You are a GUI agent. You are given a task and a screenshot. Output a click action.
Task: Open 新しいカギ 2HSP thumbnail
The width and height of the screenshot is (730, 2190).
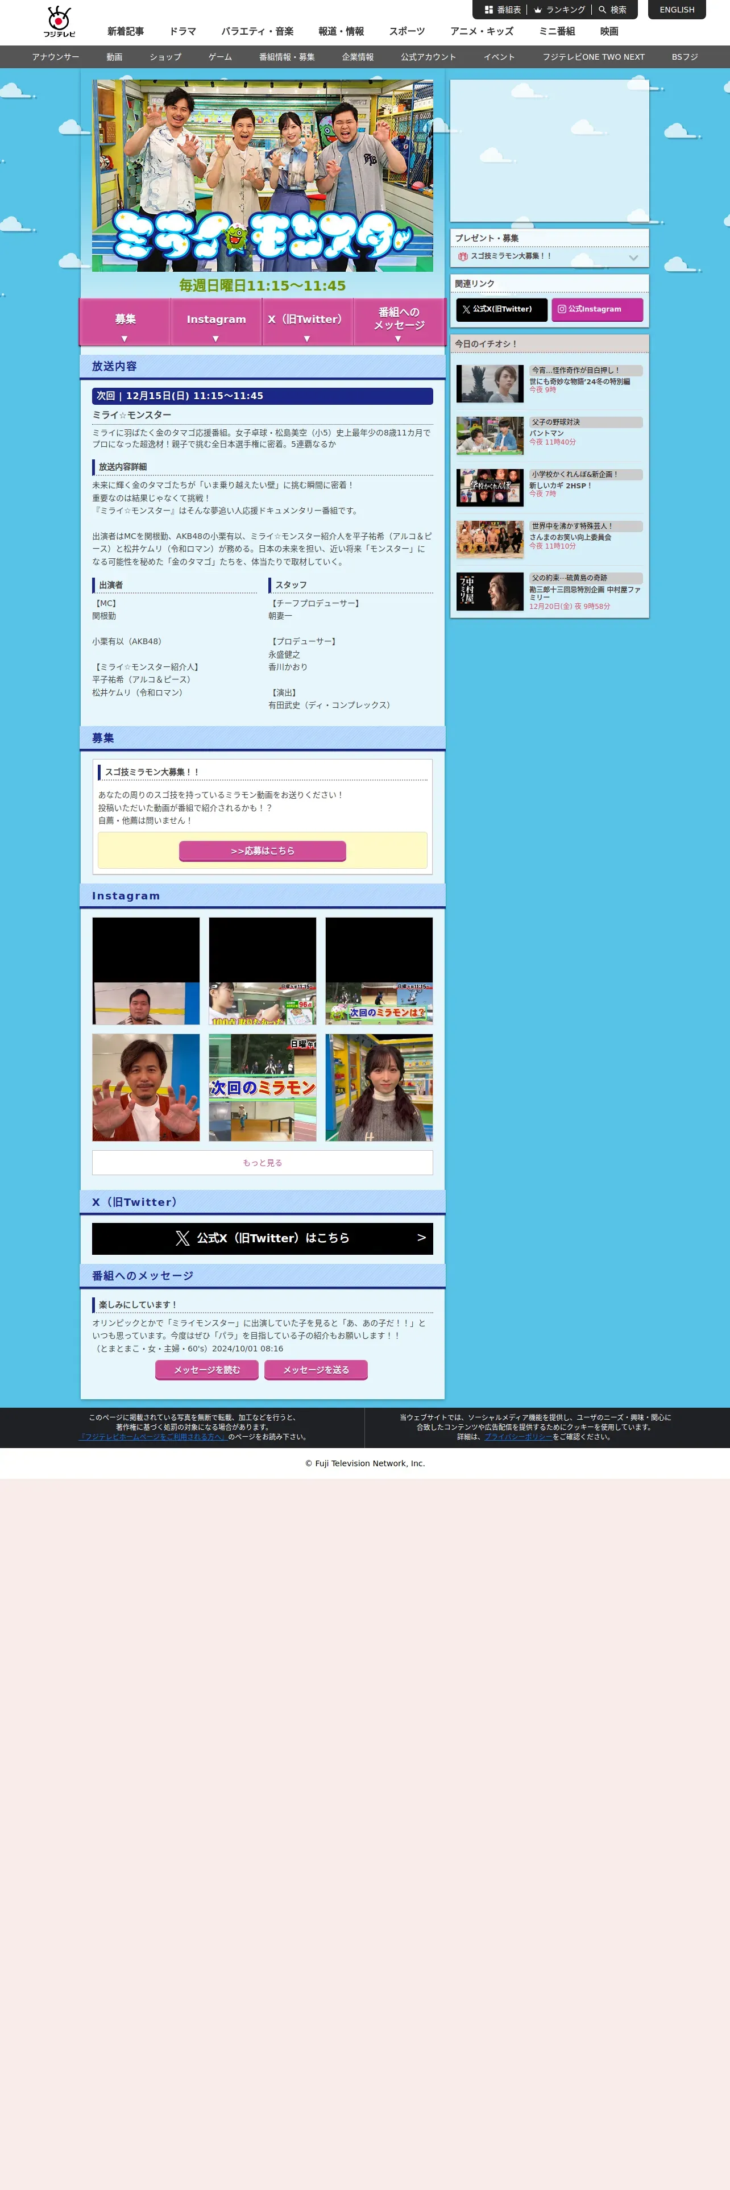(x=490, y=487)
